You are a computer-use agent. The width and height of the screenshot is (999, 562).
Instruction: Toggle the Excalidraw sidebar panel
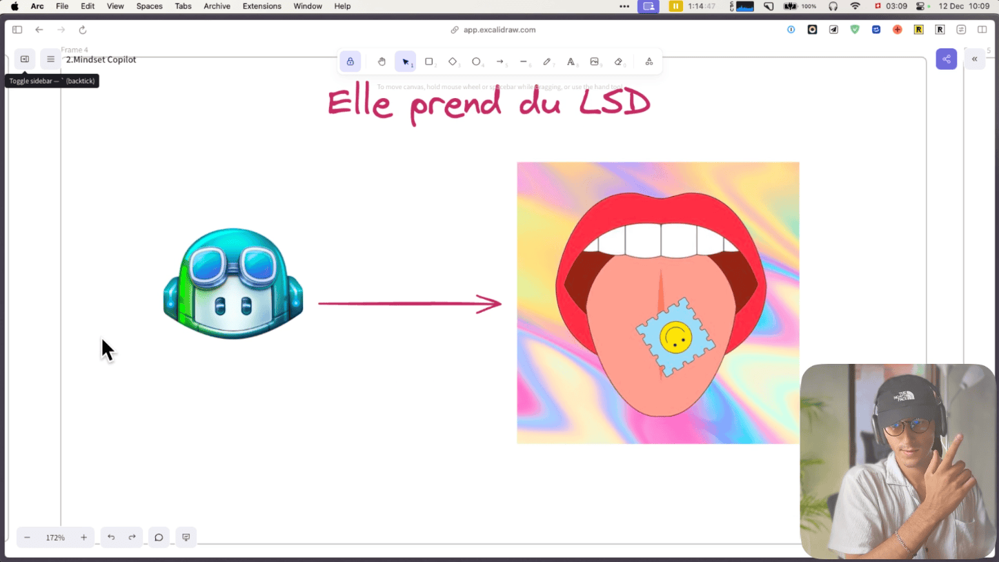[x=25, y=59]
